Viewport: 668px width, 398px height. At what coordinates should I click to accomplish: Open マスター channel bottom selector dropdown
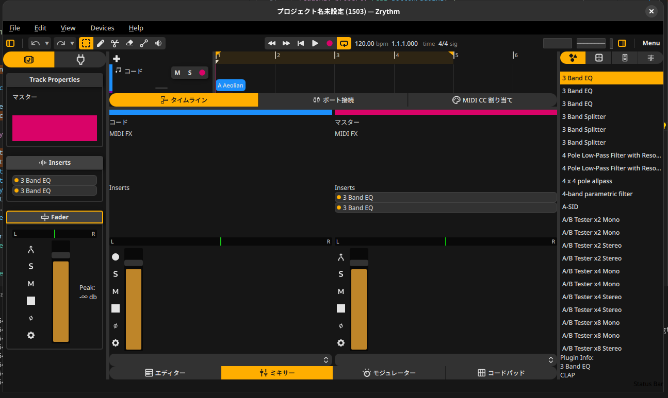[446, 360]
